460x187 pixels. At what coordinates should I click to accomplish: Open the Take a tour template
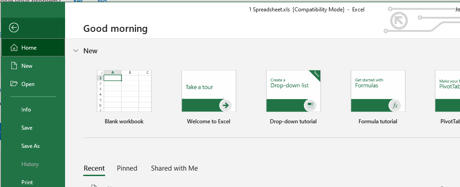208,91
